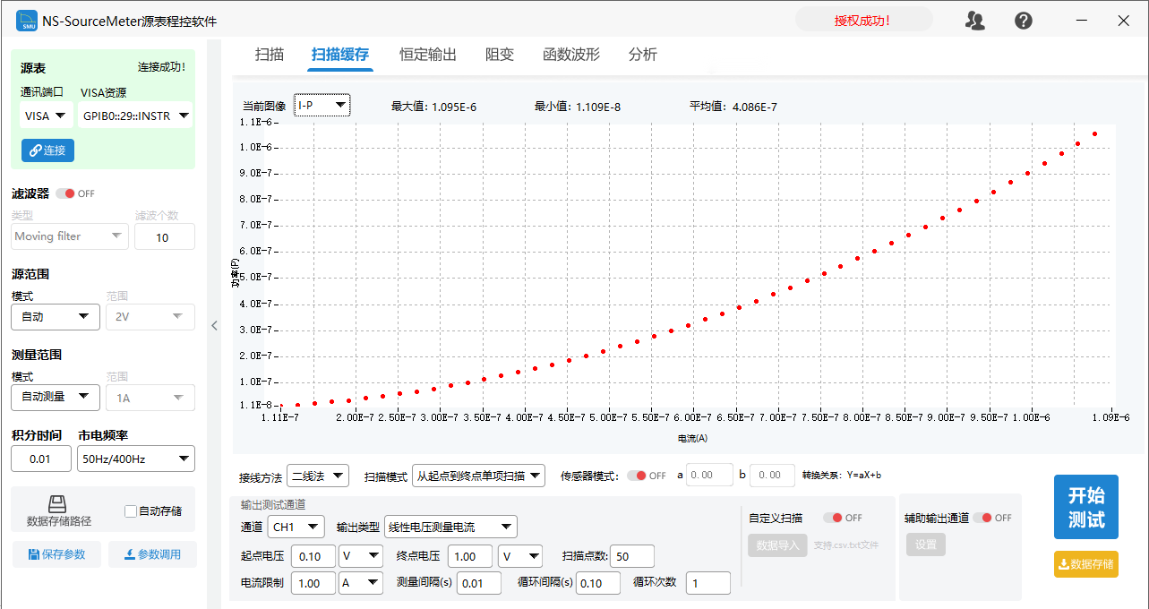Click the 循环间隔(s) field showing 0.10

(x=598, y=583)
